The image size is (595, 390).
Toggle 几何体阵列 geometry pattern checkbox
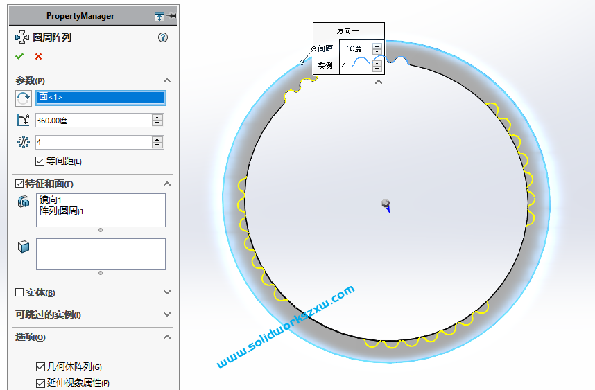(40, 367)
